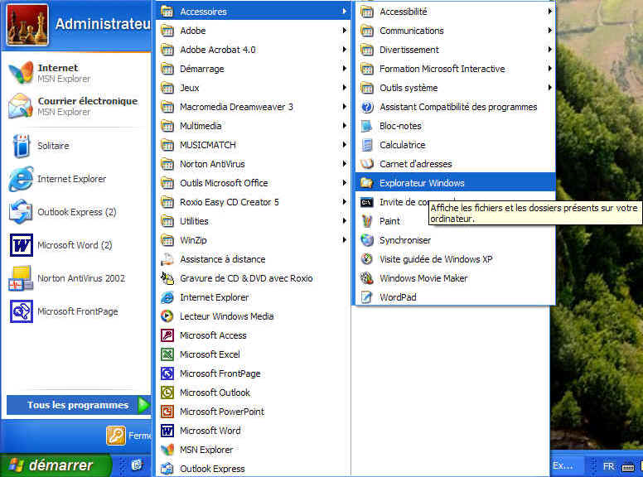Image resolution: width=643 pixels, height=477 pixels.
Task: Open Outlook Express in programs list
Action: 254,469
